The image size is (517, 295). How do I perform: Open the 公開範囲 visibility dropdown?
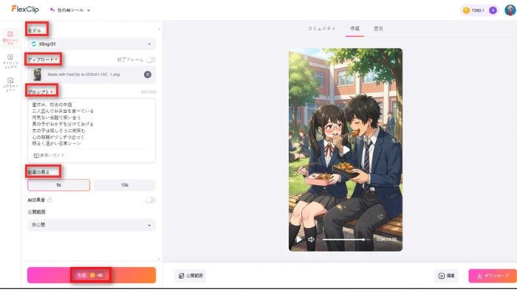pyautogui.click(x=92, y=225)
